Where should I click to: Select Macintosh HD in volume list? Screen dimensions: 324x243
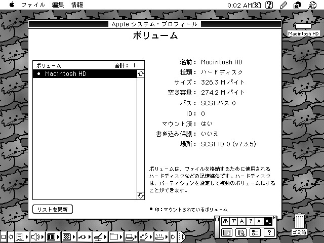click(85, 74)
